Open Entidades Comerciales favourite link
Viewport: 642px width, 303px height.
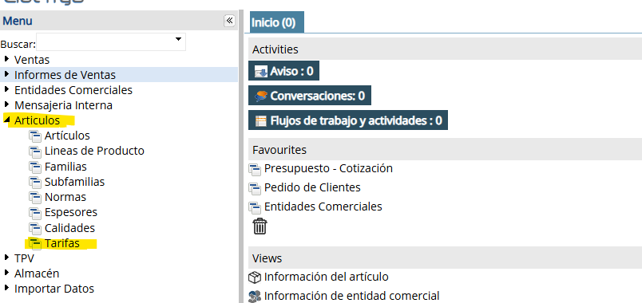tap(323, 207)
